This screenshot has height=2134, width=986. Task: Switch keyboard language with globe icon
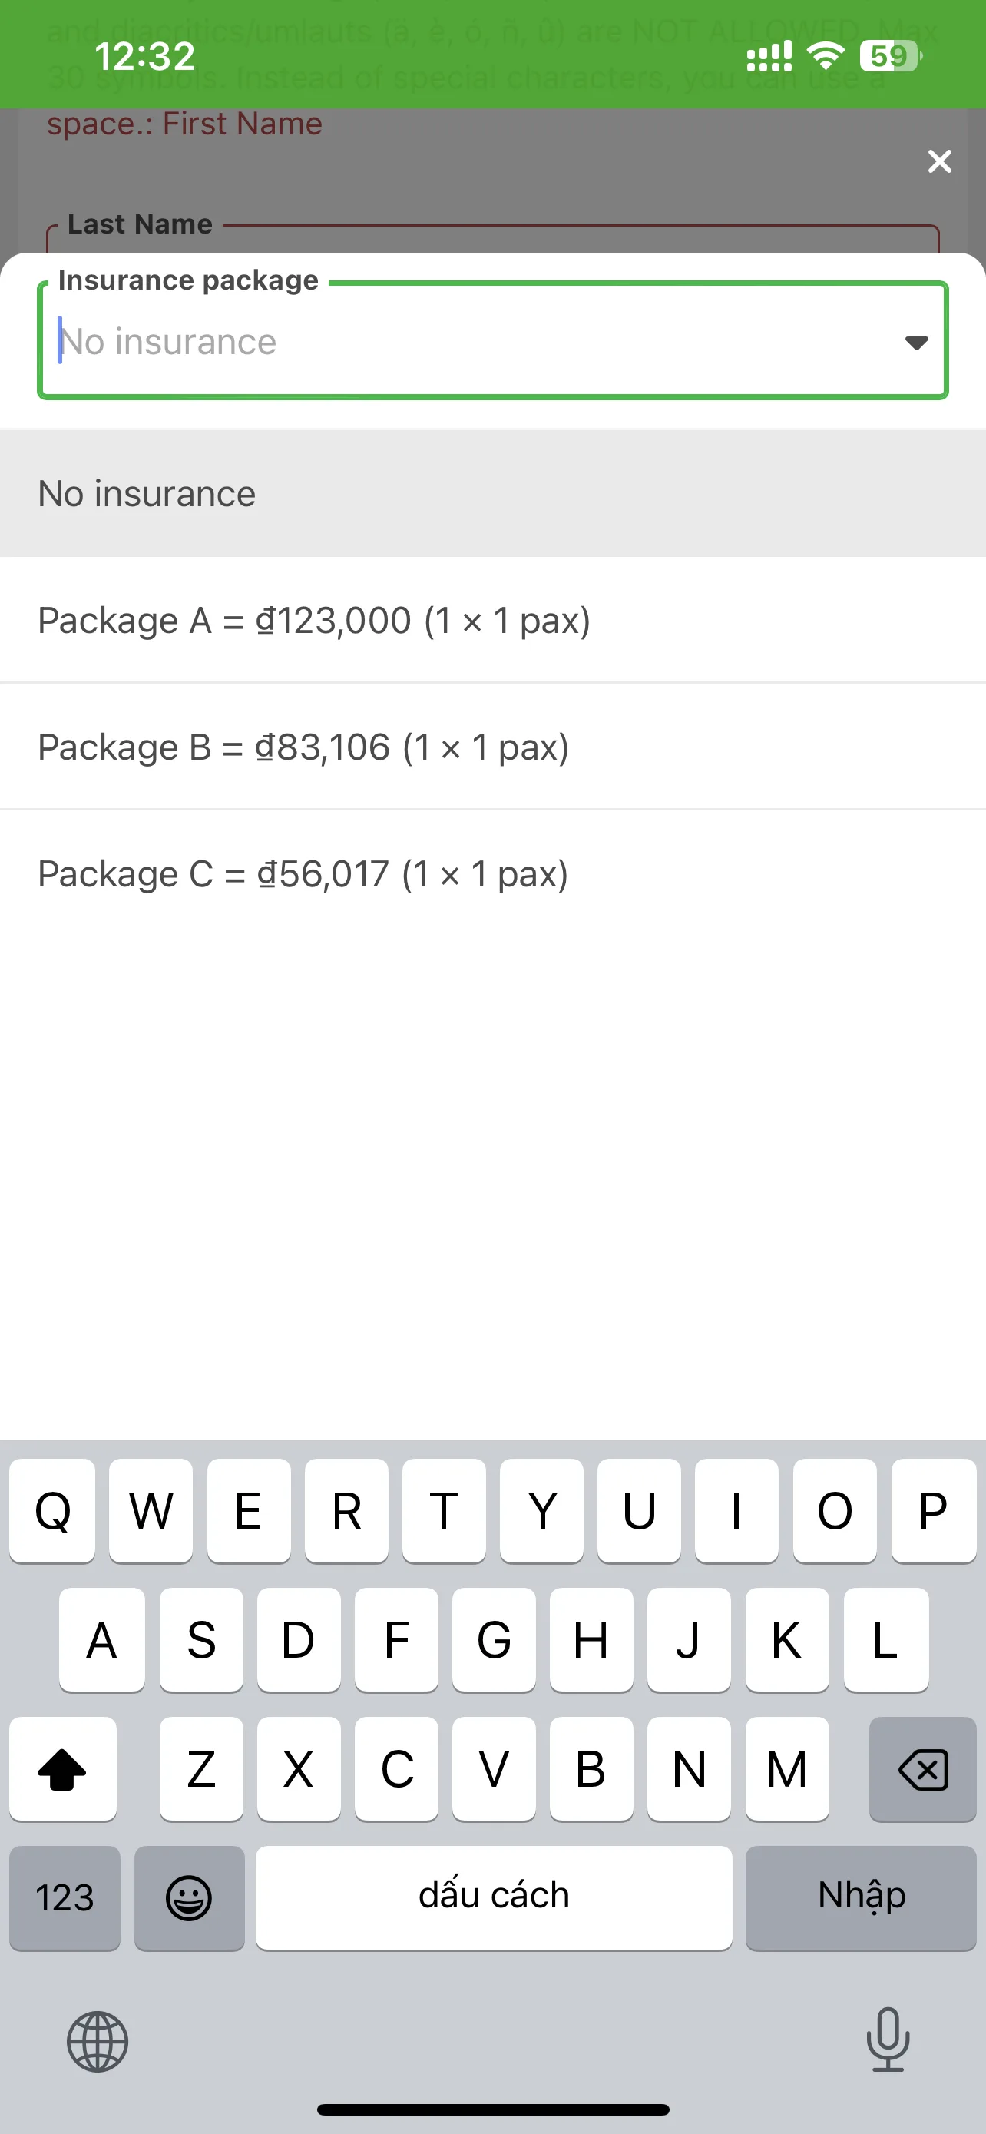point(98,2041)
